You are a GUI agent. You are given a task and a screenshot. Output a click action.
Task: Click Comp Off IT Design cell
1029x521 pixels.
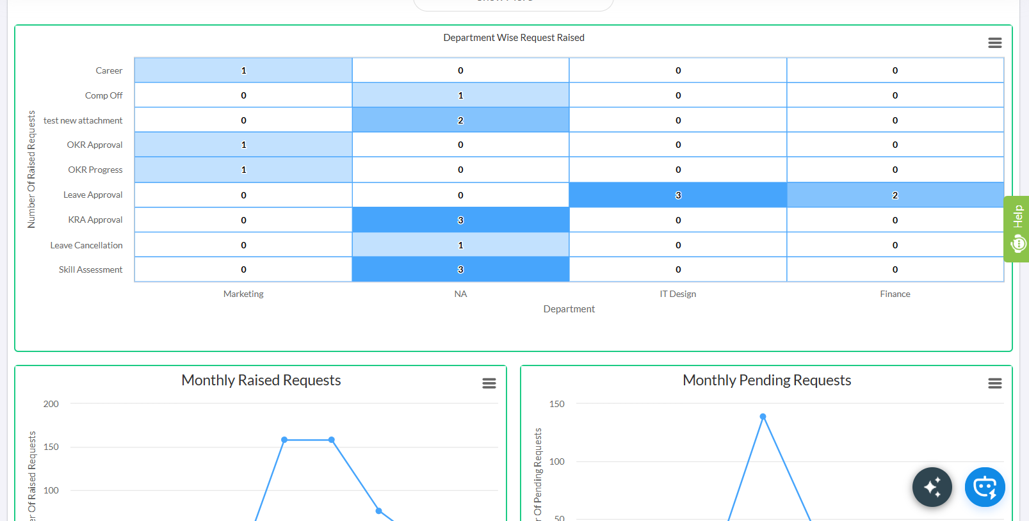pos(678,95)
